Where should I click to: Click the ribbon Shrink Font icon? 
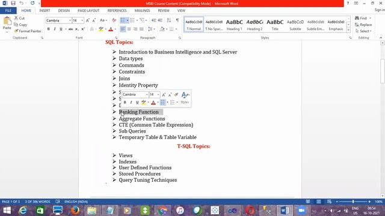tap(94, 20)
